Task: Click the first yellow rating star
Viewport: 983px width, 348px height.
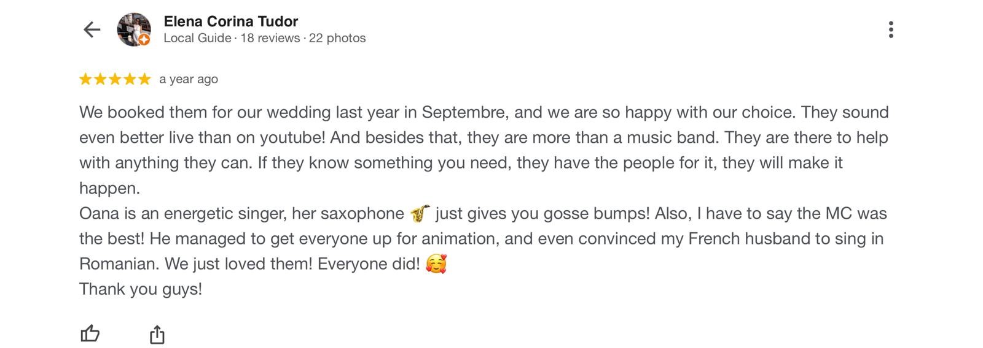Action: [x=85, y=79]
